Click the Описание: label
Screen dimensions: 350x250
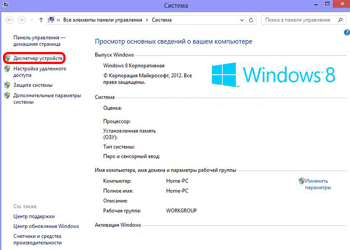point(115,200)
